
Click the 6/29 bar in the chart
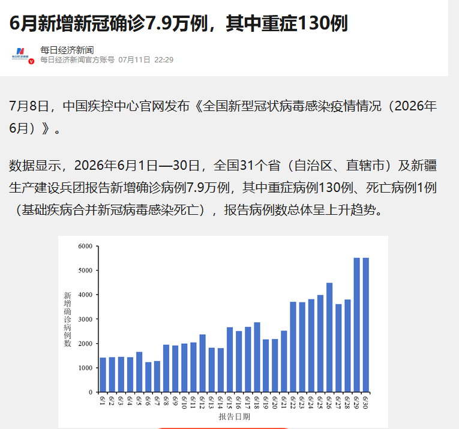356,325
